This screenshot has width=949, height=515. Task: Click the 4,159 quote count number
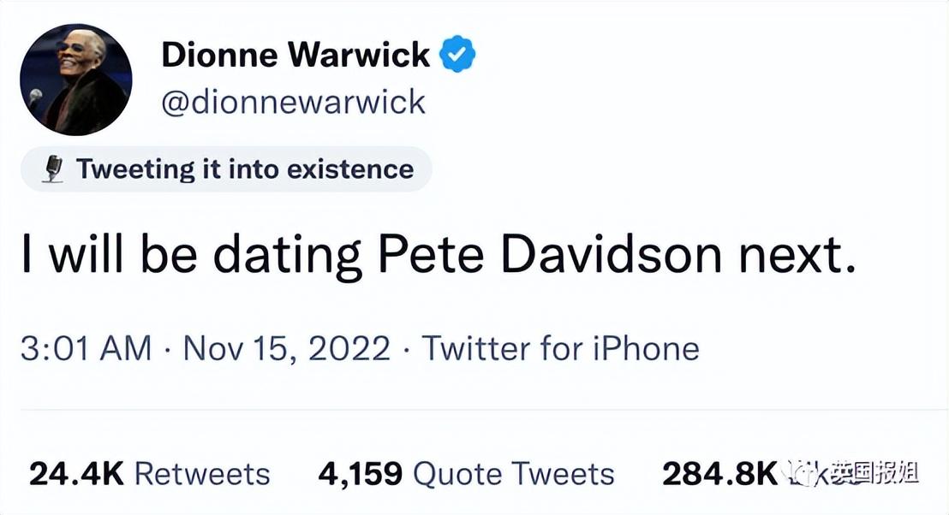(x=360, y=474)
